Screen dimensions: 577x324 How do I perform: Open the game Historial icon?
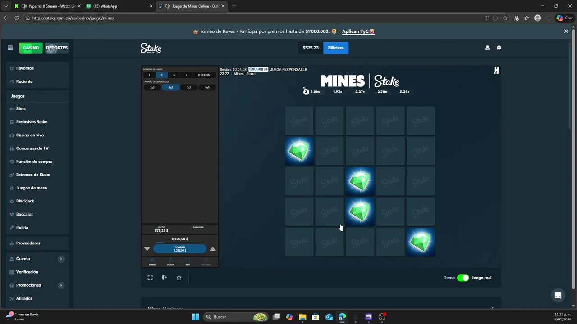coord(206,261)
